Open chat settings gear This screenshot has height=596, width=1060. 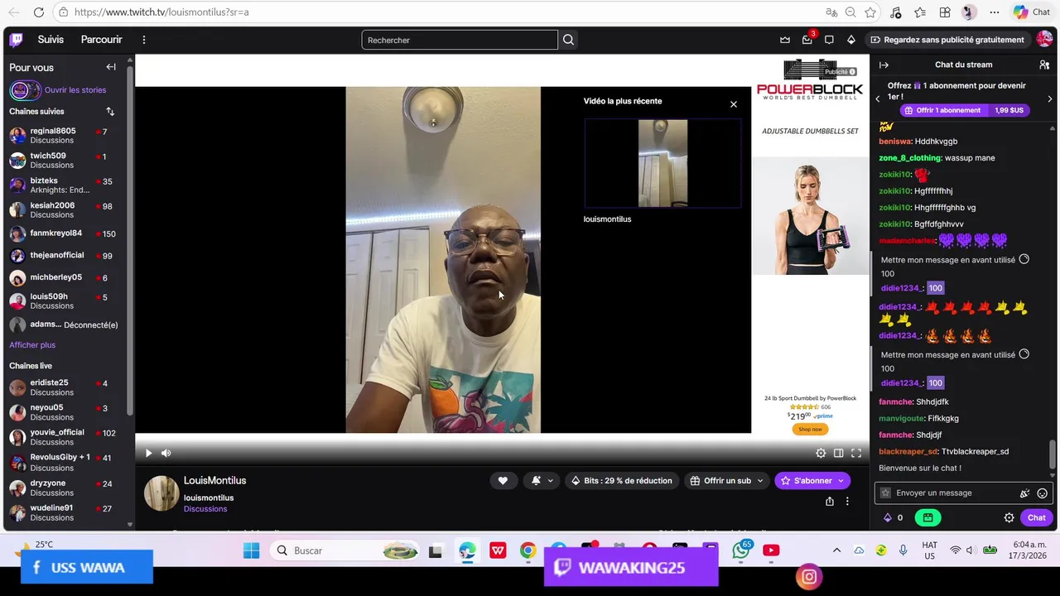coord(1009,518)
